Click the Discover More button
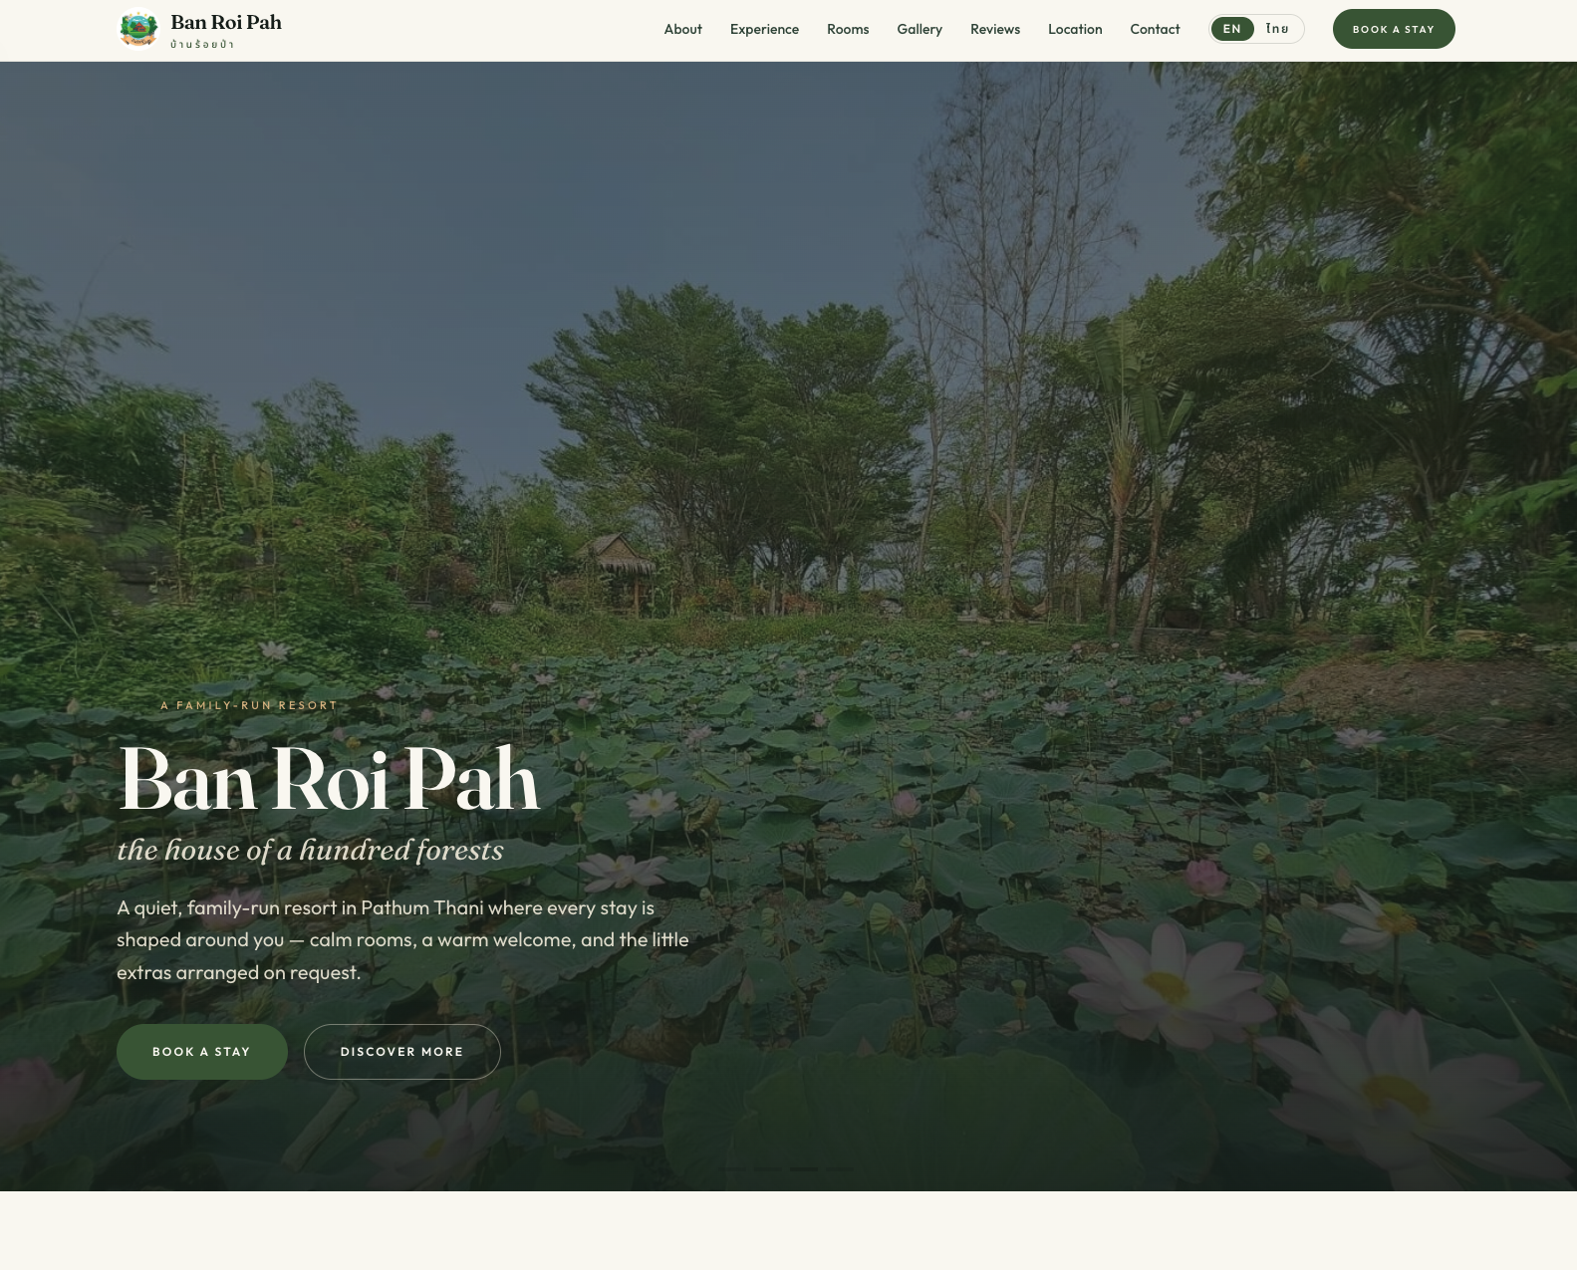 (402, 1052)
